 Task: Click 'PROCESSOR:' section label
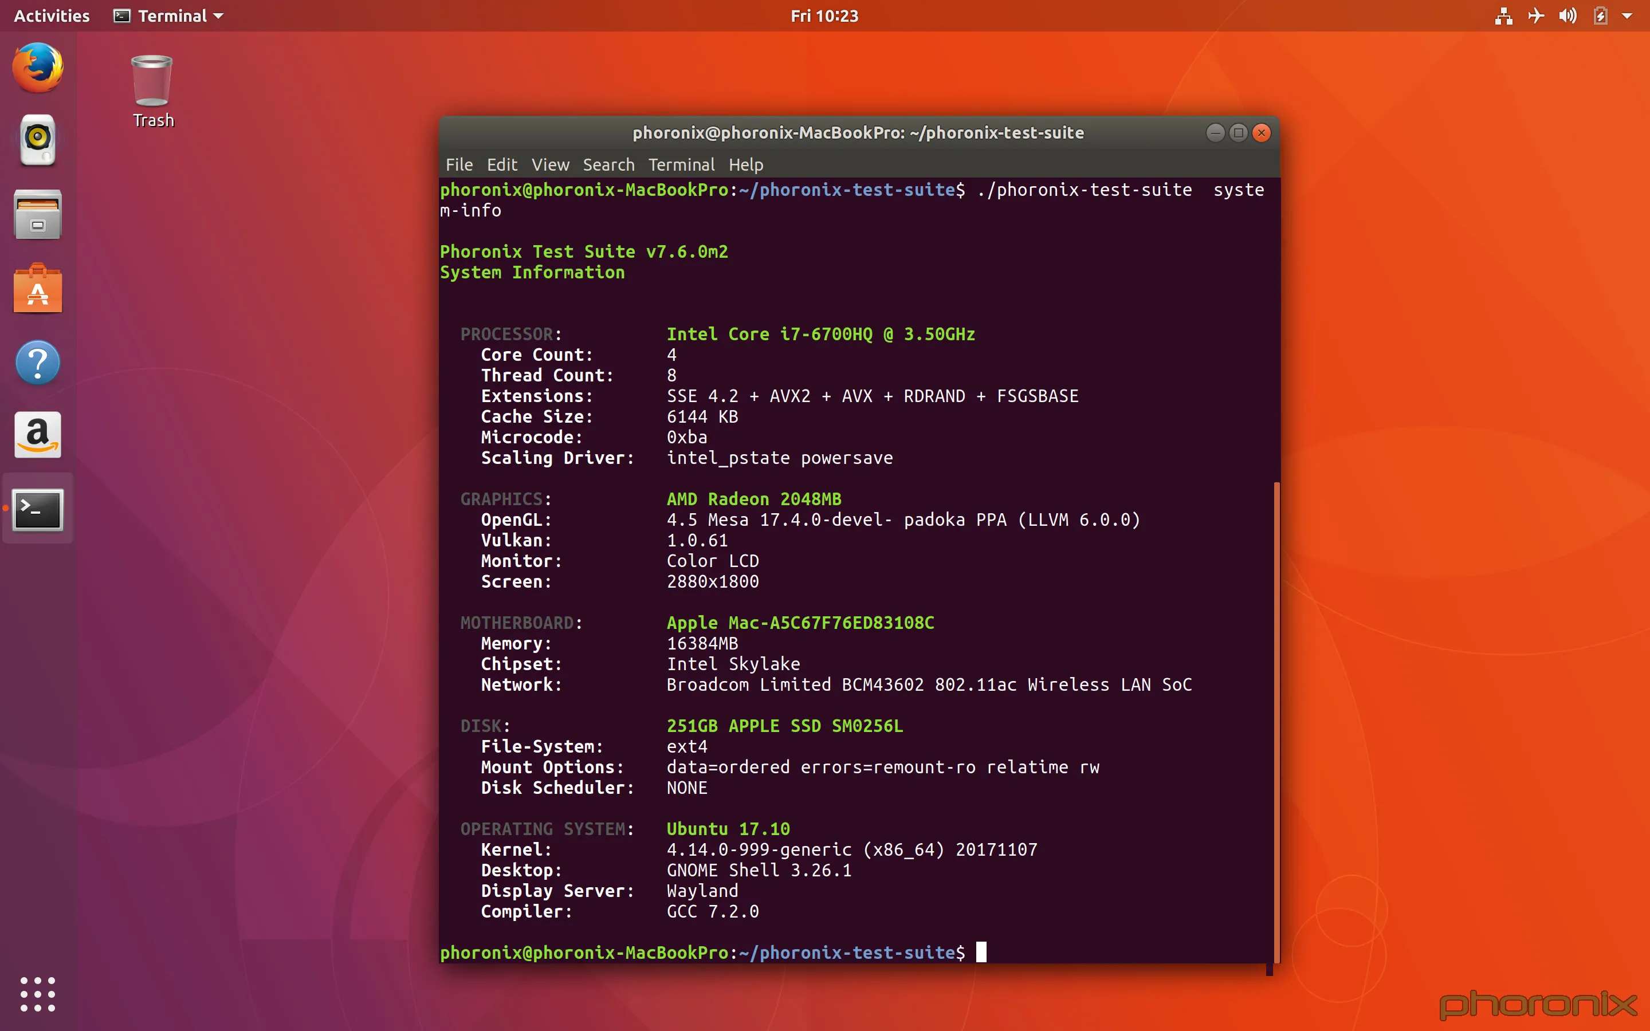(510, 334)
